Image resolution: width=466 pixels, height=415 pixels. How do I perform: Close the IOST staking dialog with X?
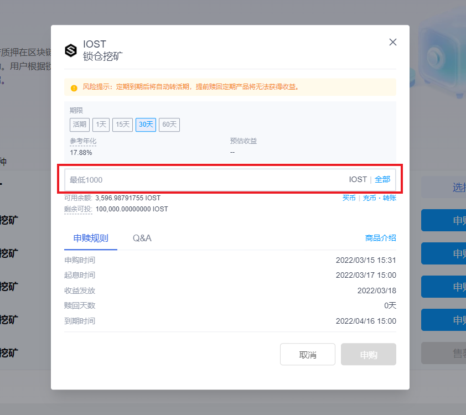[x=392, y=42]
